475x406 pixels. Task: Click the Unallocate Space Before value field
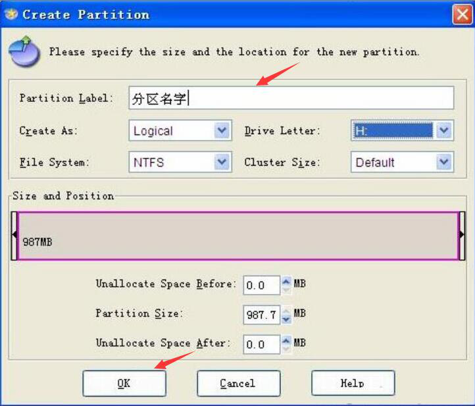(261, 285)
